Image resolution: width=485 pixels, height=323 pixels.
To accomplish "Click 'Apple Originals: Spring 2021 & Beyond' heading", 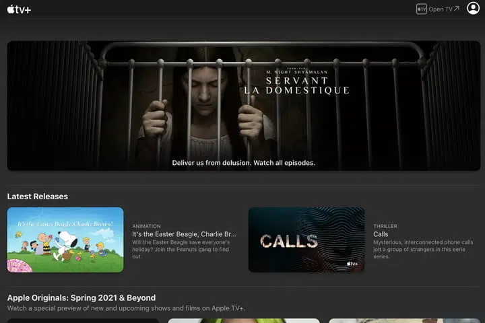I will [82, 297].
